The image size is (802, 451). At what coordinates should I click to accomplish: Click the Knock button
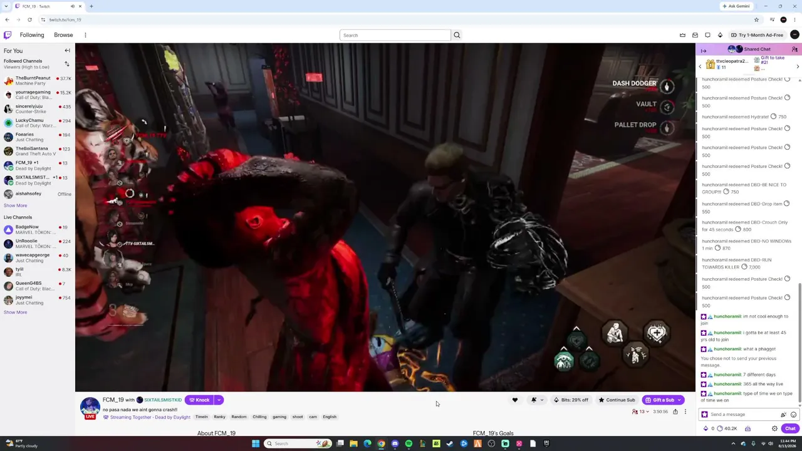click(x=199, y=400)
